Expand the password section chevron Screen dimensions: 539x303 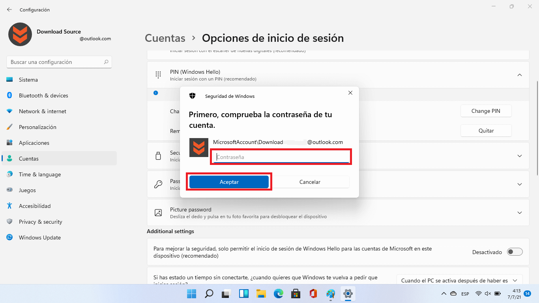520,184
